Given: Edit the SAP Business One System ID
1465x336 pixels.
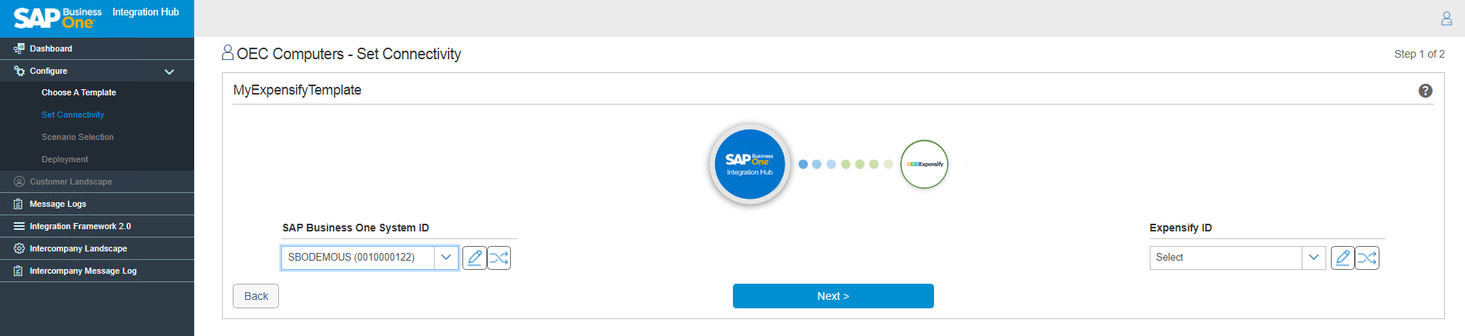Looking at the screenshot, I should (475, 258).
